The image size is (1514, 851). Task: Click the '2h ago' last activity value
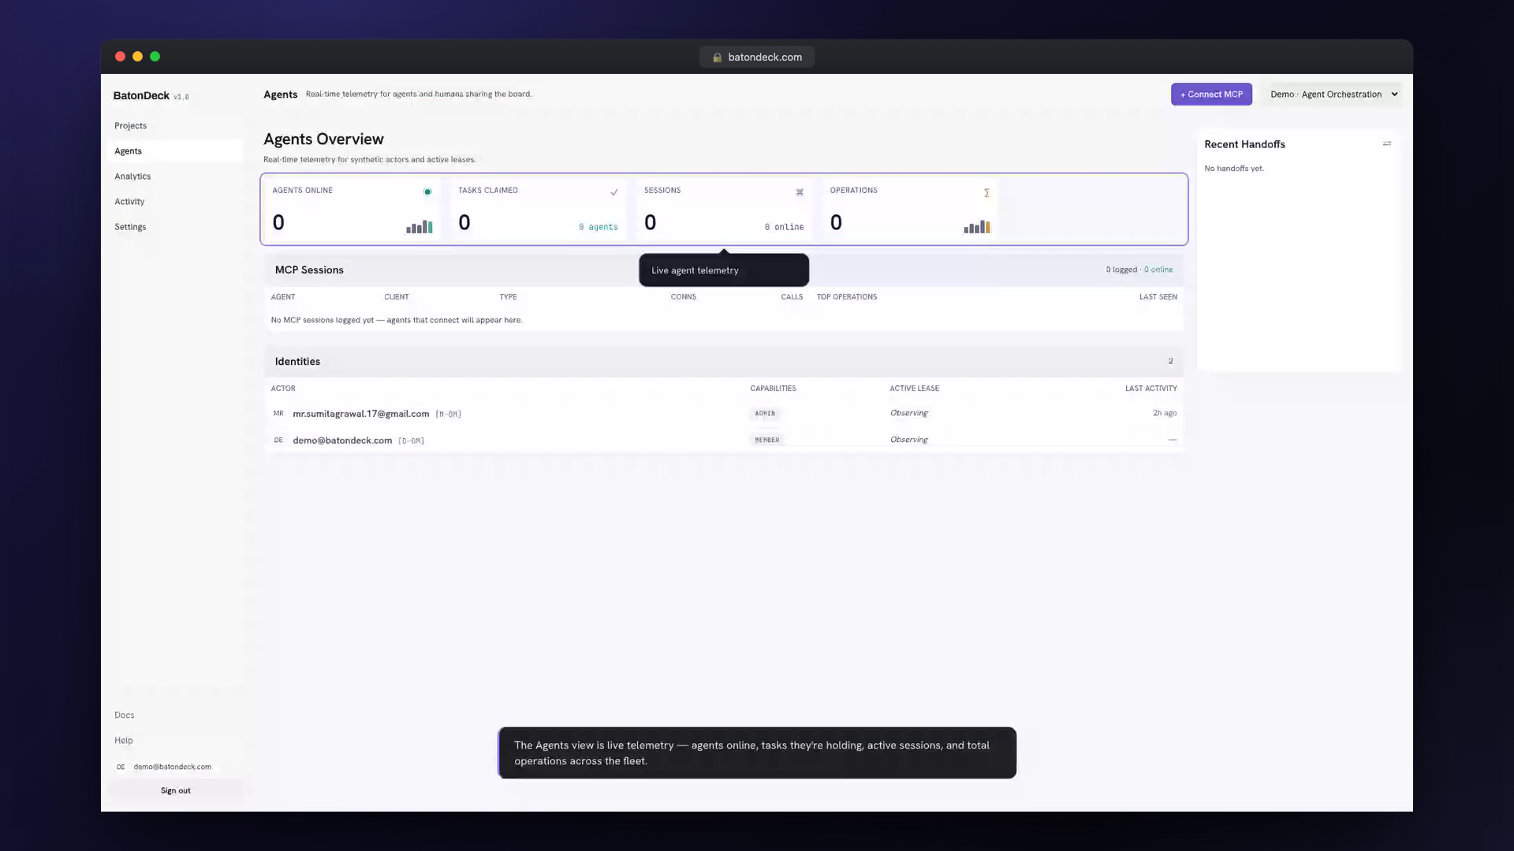1165,413
